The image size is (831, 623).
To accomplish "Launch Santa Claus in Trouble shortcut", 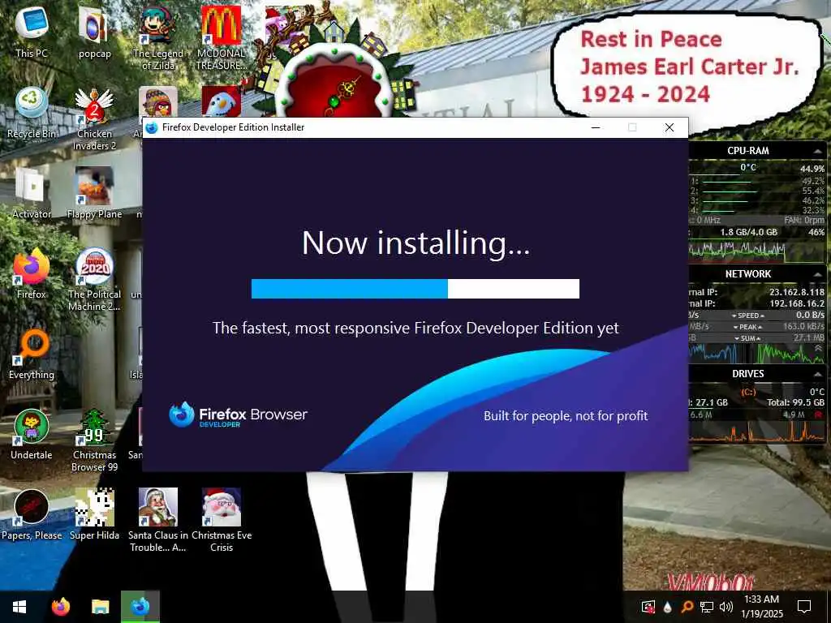I will coord(158,521).
